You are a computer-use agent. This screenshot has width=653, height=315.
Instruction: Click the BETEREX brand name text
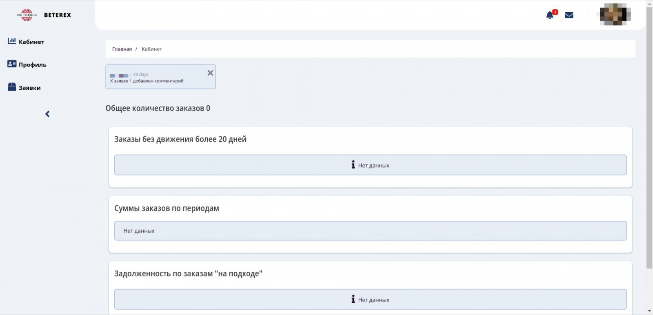[x=58, y=15]
